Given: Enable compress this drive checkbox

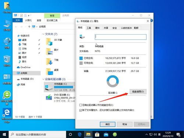Looking at the screenshot, I should (81, 105).
